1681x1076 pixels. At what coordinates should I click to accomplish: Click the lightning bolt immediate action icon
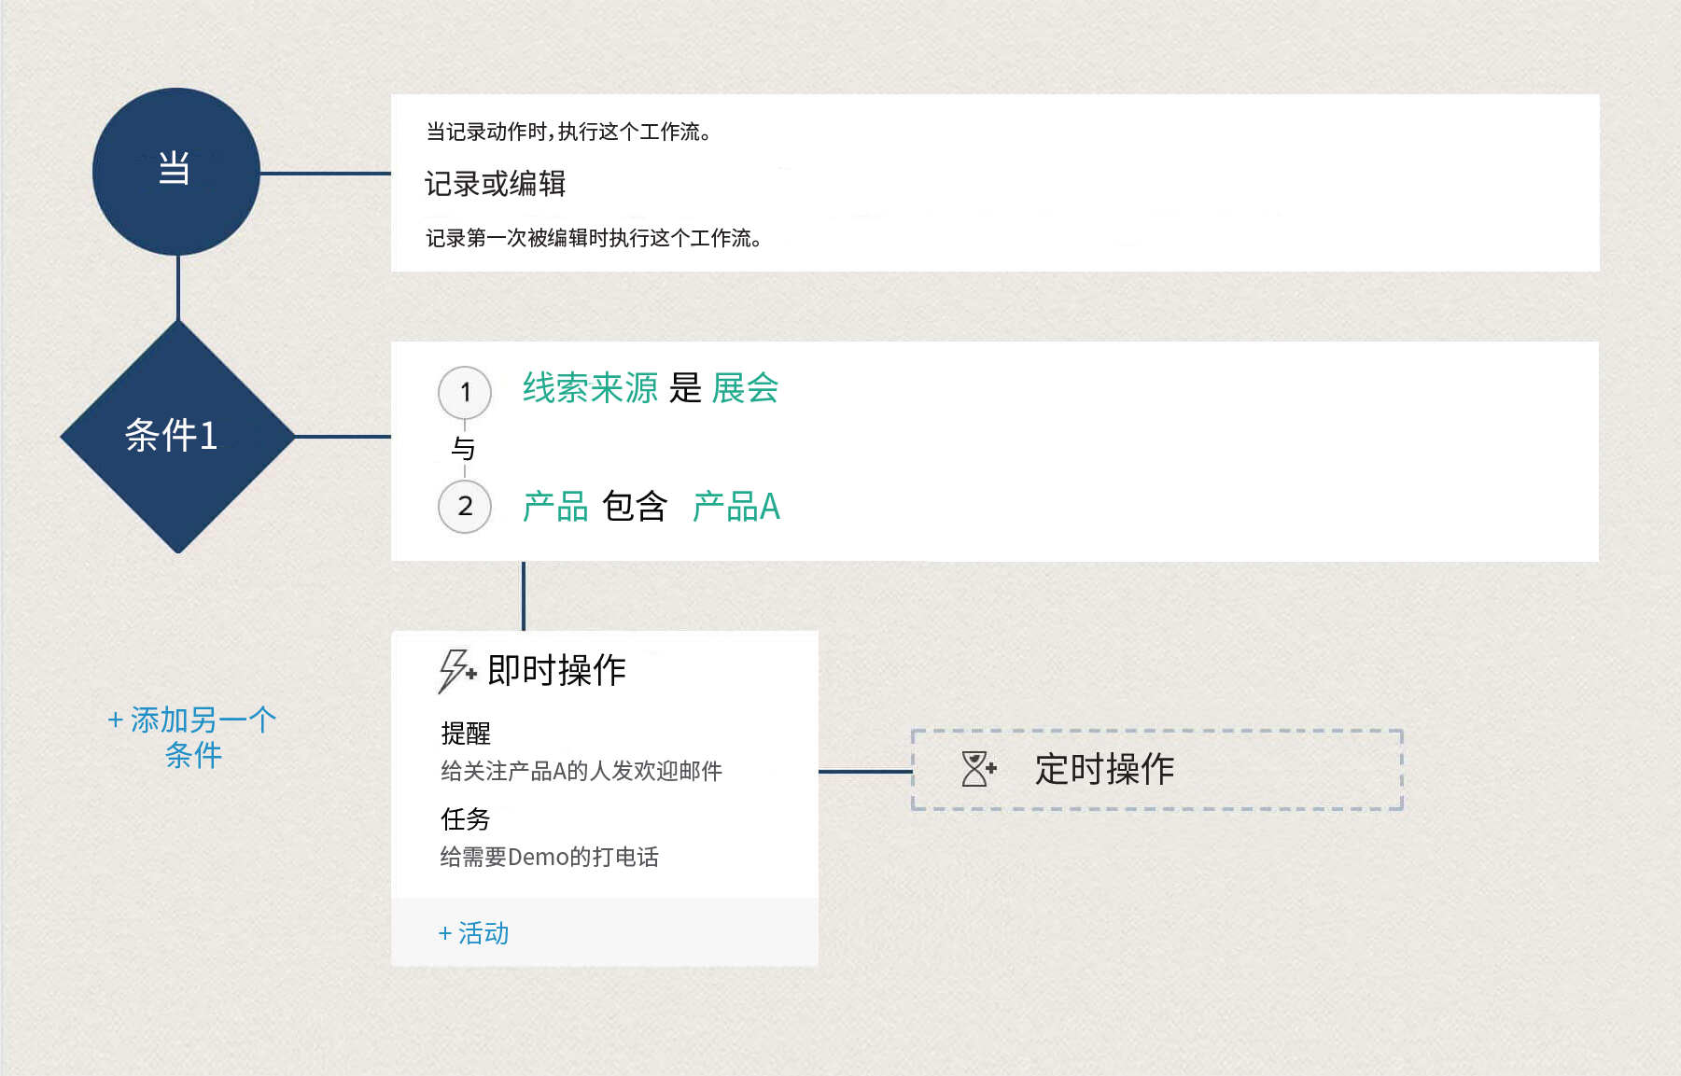456,670
